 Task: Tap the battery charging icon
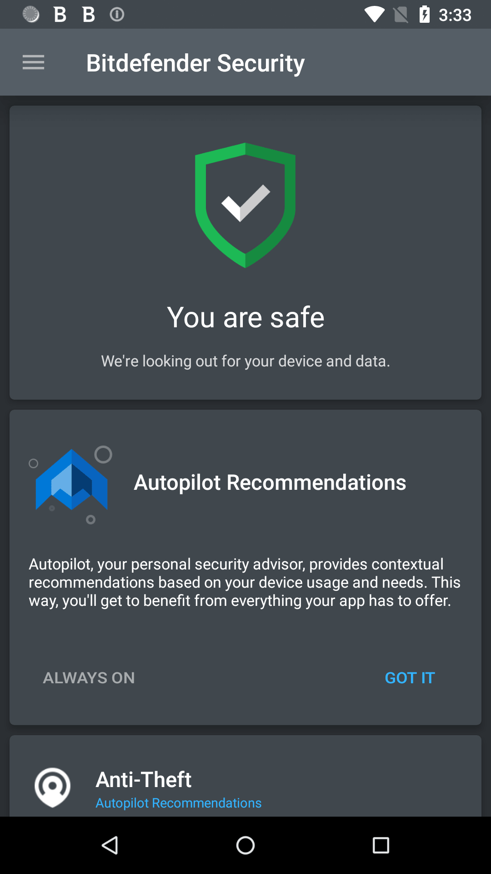tap(425, 15)
